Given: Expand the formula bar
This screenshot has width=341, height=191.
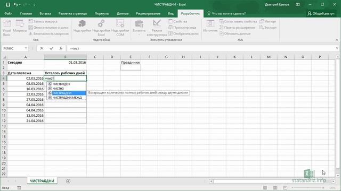Looking at the screenshot, I should point(337,48).
